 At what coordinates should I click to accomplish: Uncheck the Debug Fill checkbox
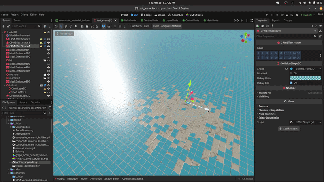tap(291, 83)
